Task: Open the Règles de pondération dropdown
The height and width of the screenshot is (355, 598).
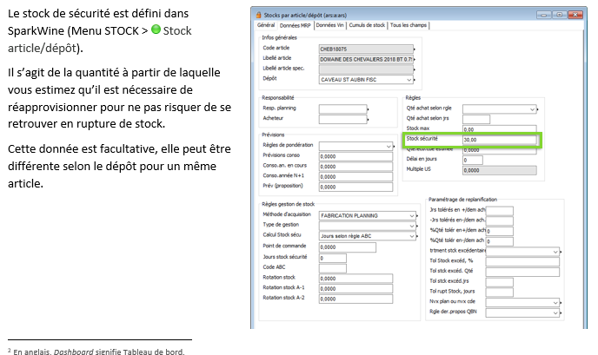Action: [391, 147]
